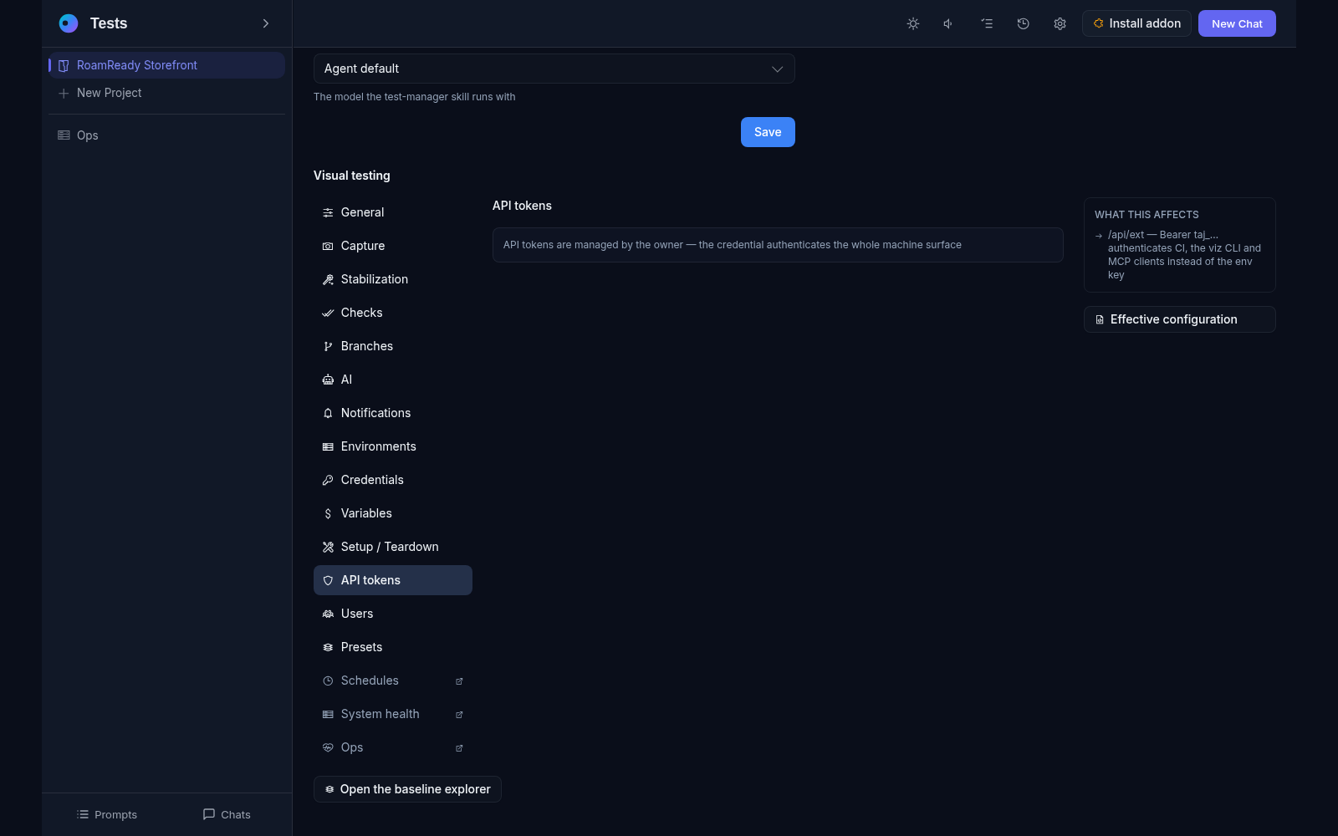The height and width of the screenshot is (836, 1338).
Task: Open the Prompts tab at the sidebar bottom
Action: click(x=106, y=814)
